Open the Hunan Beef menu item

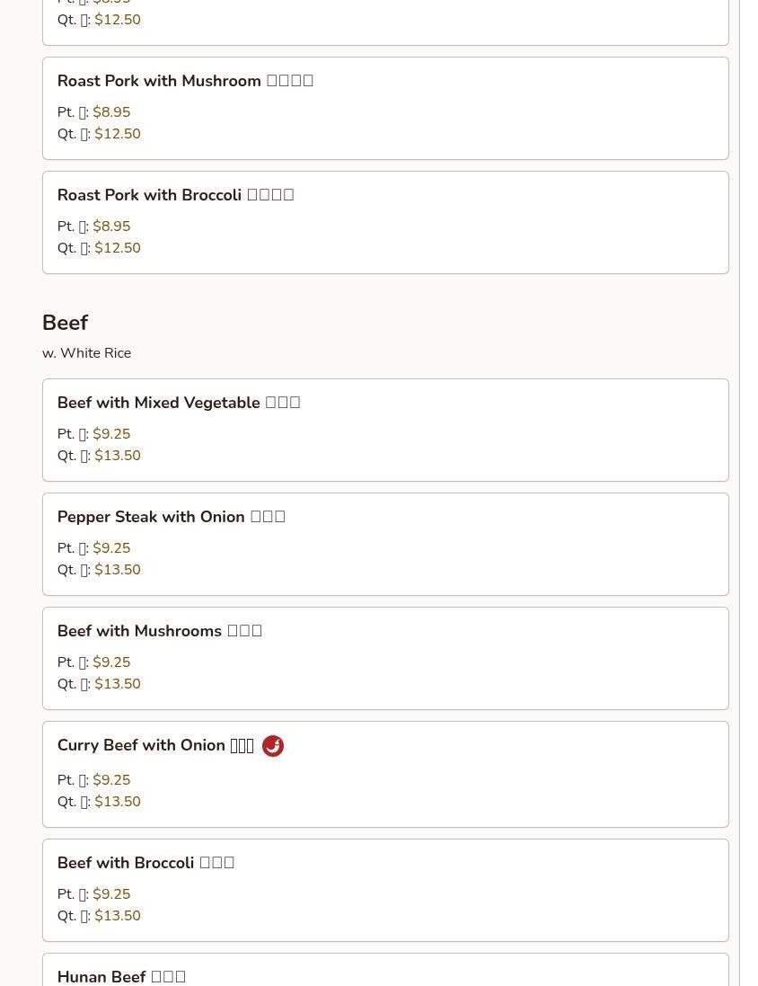click(121, 976)
